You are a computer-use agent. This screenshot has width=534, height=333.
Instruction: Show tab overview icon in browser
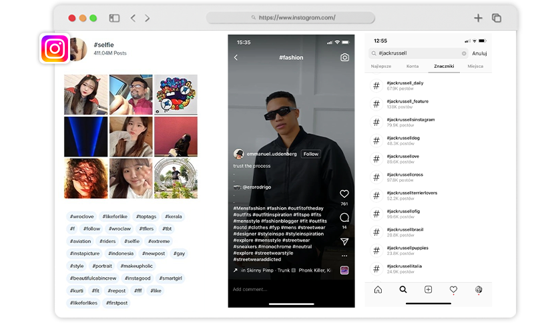pos(497,18)
